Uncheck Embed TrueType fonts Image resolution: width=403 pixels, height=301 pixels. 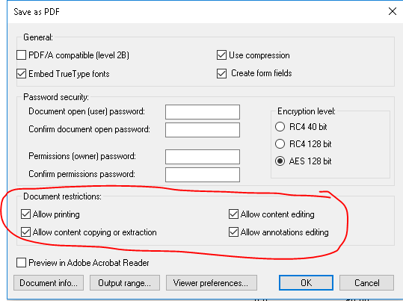(22, 74)
